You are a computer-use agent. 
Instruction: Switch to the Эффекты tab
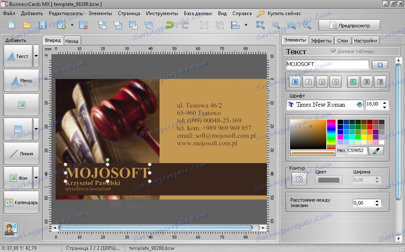click(321, 41)
